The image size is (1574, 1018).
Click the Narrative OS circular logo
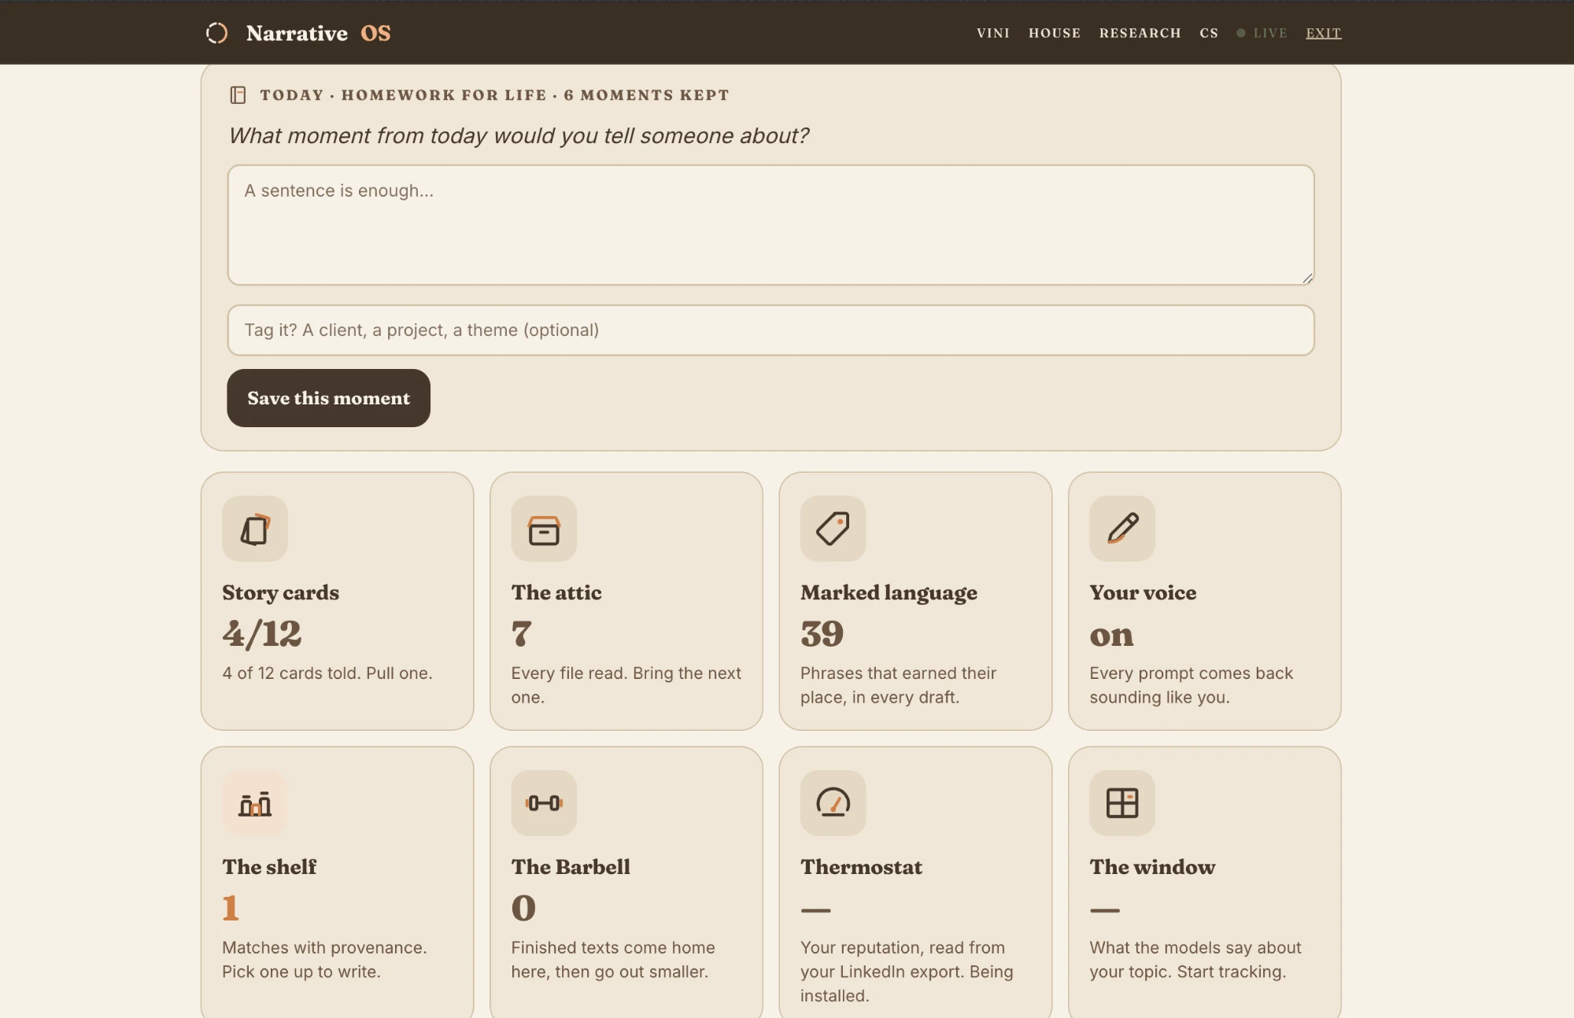coord(216,33)
